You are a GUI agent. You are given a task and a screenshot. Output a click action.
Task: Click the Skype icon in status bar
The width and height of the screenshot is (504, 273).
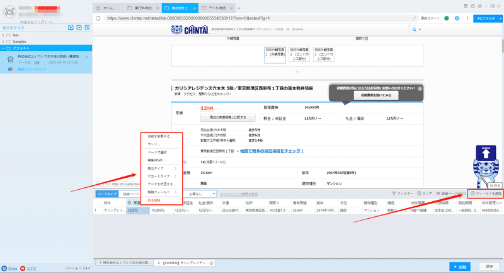point(4,268)
